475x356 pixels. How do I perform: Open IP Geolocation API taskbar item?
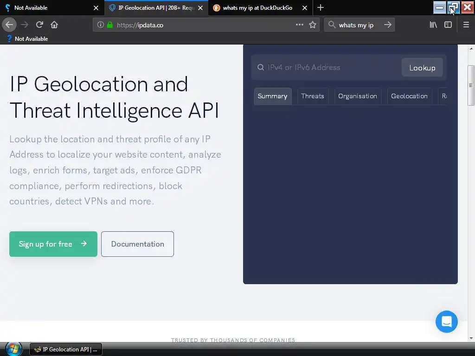tap(66, 350)
